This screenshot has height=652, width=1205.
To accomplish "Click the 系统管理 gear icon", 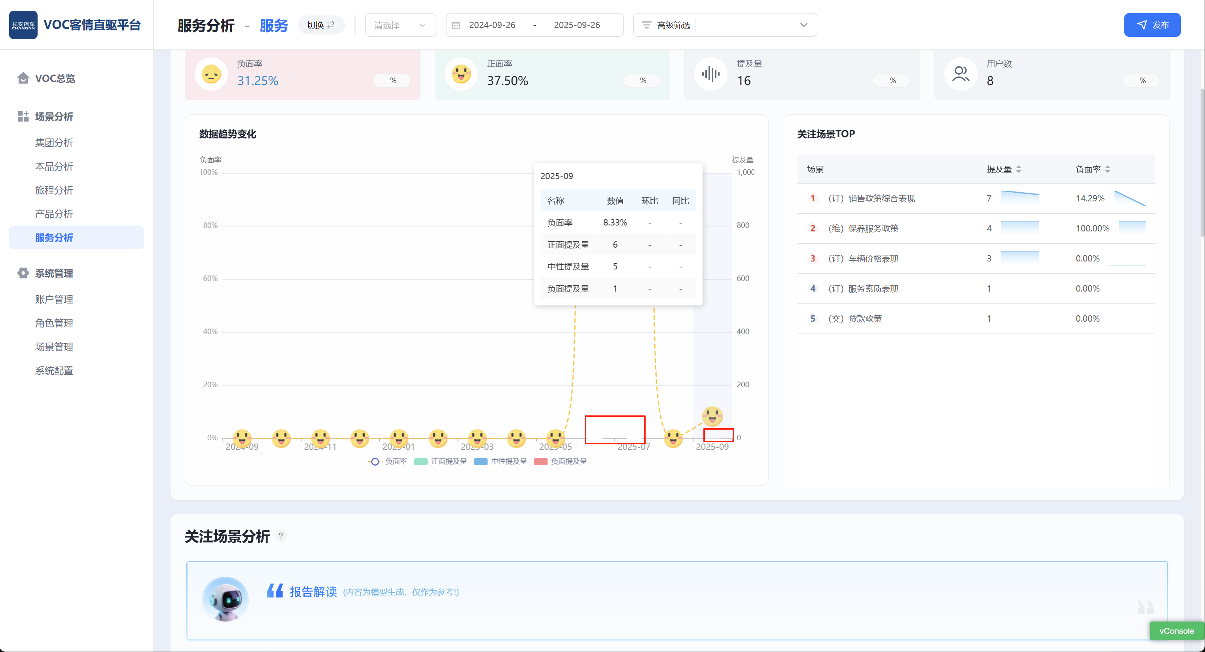I will coord(23,273).
